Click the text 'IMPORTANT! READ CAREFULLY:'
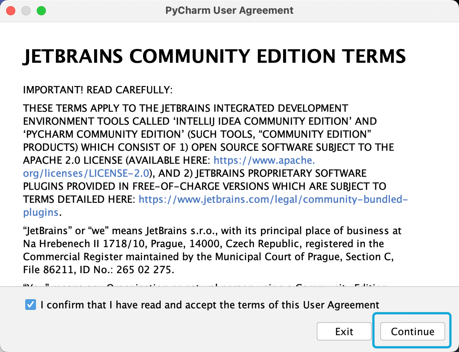Image resolution: width=459 pixels, height=352 pixels. click(98, 90)
